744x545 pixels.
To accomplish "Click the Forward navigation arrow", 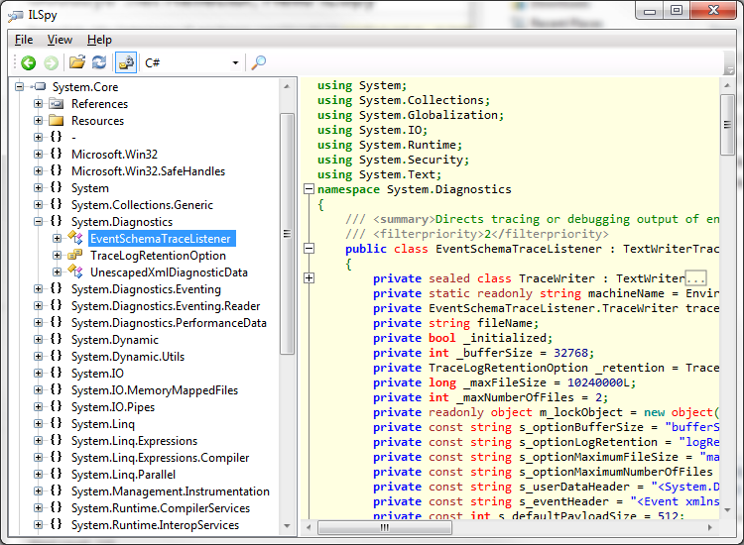I will 50,62.
